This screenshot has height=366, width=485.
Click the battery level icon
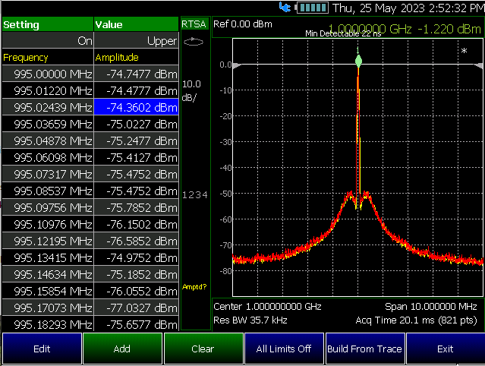coord(311,8)
